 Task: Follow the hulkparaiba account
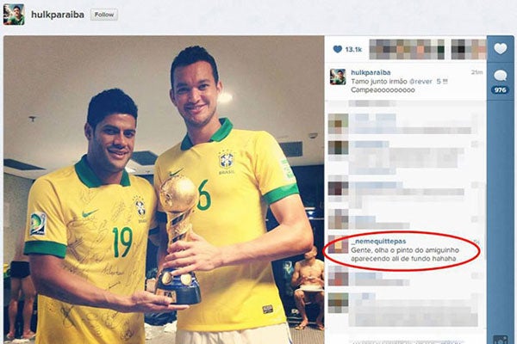coord(104,15)
